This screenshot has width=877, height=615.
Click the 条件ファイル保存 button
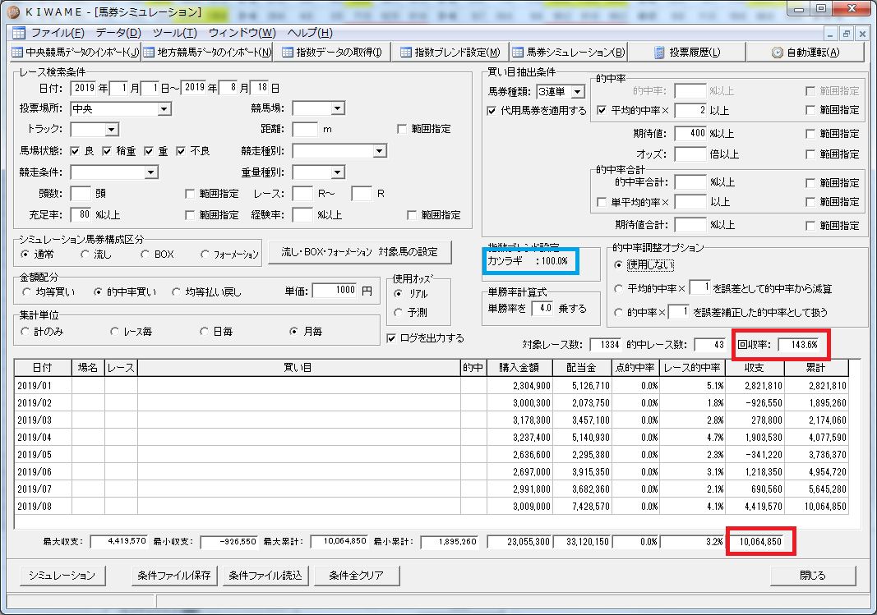coord(174,576)
